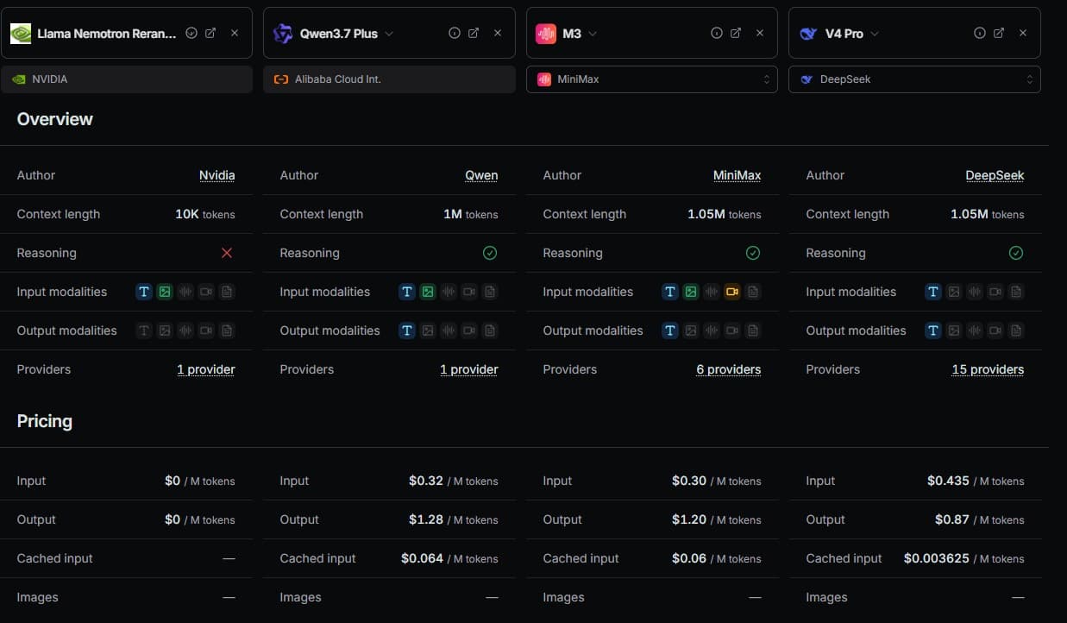This screenshot has width=1067, height=623.
Task: Select DeepSeek's "$0.87" output price
Action: tap(952, 519)
